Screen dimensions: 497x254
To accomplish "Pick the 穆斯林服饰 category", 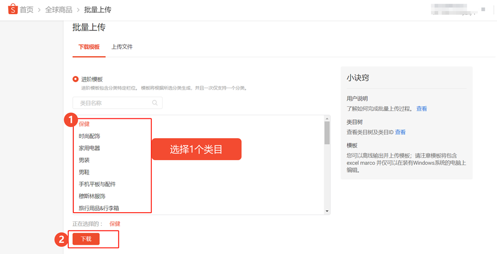I will click(x=92, y=196).
